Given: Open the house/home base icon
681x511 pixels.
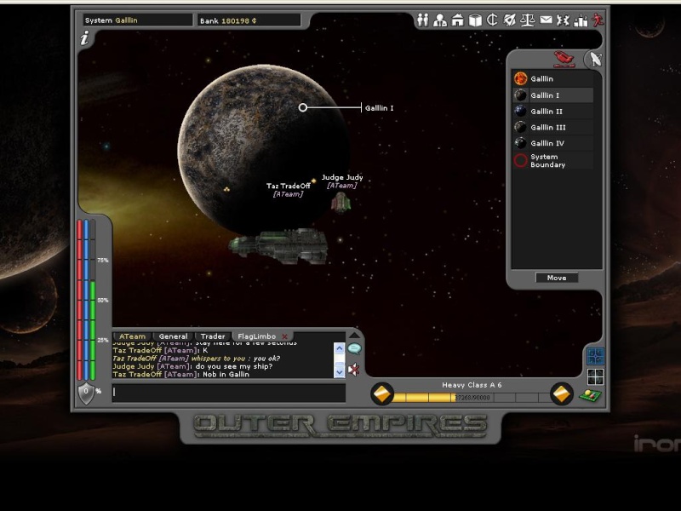Looking at the screenshot, I should [x=457, y=20].
